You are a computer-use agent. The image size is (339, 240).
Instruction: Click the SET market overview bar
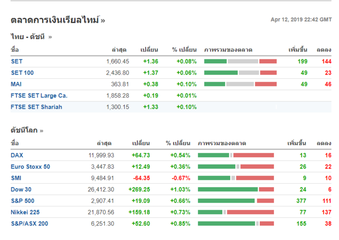click(240, 61)
